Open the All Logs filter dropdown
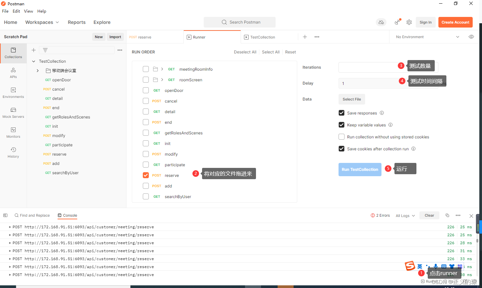Image resolution: width=482 pixels, height=288 pixels. (405, 216)
